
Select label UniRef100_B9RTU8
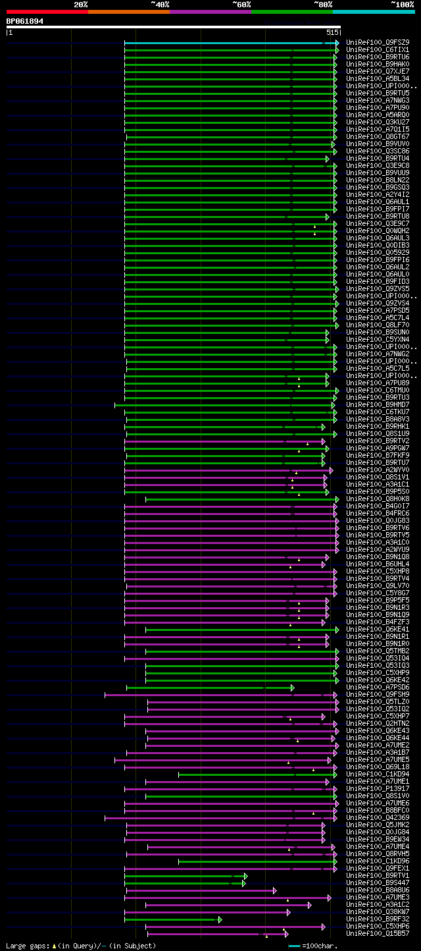click(x=378, y=217)
